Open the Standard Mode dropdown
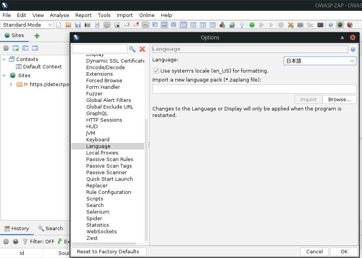 pos(27,25)
